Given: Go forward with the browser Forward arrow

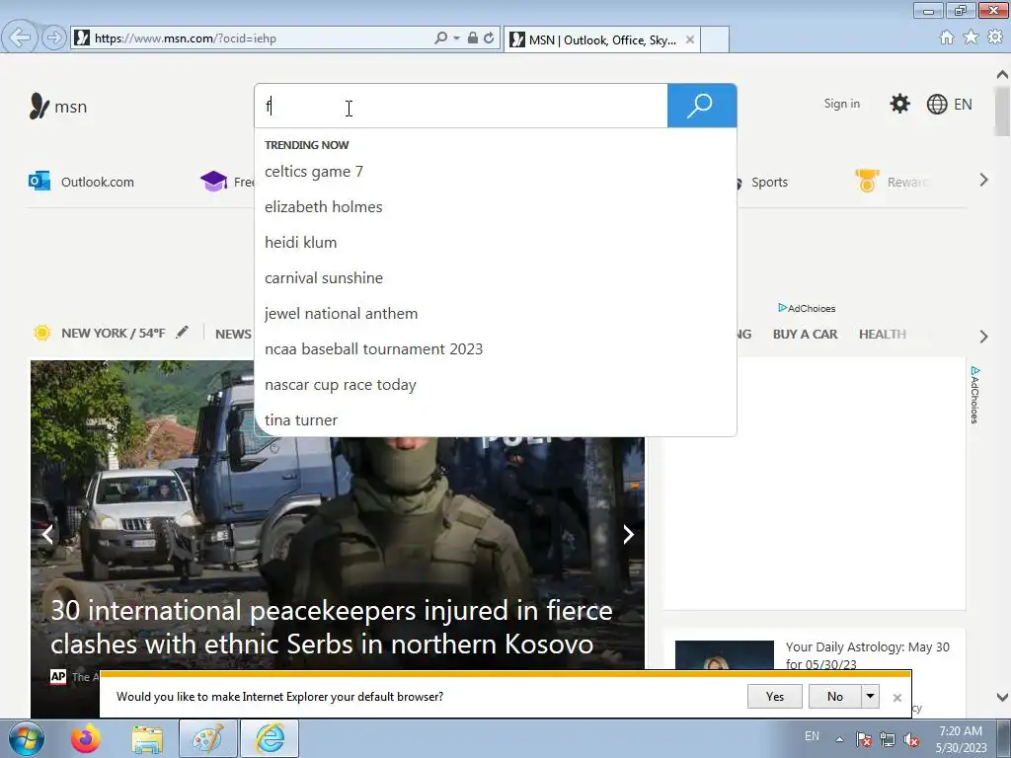Looking at the screenshot, I should (54, 38).
